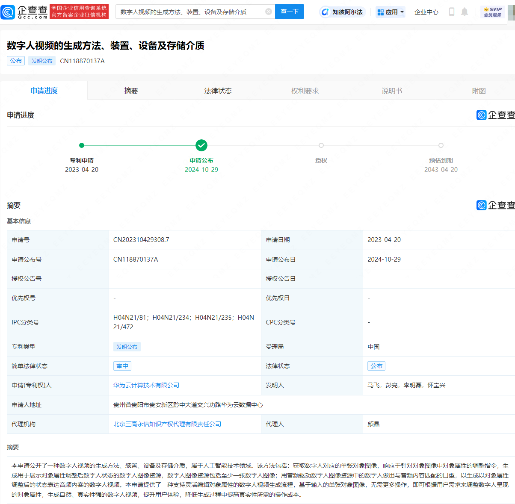Open notifications bell icon
The width and height of the screenshot is (515, 504).
pyautogui.click(x=465, y=12)
